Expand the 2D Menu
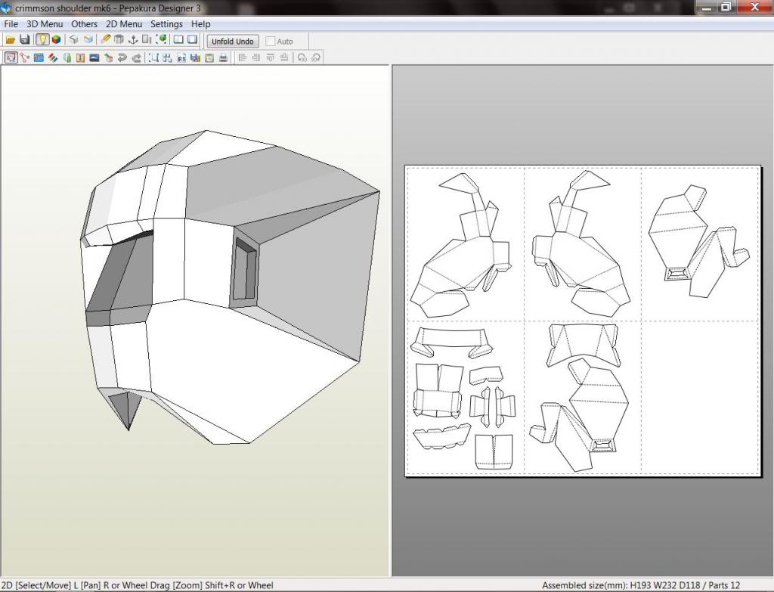Image resolution: width=774 pixels, height=592 pixels. [x=124, y=24]
